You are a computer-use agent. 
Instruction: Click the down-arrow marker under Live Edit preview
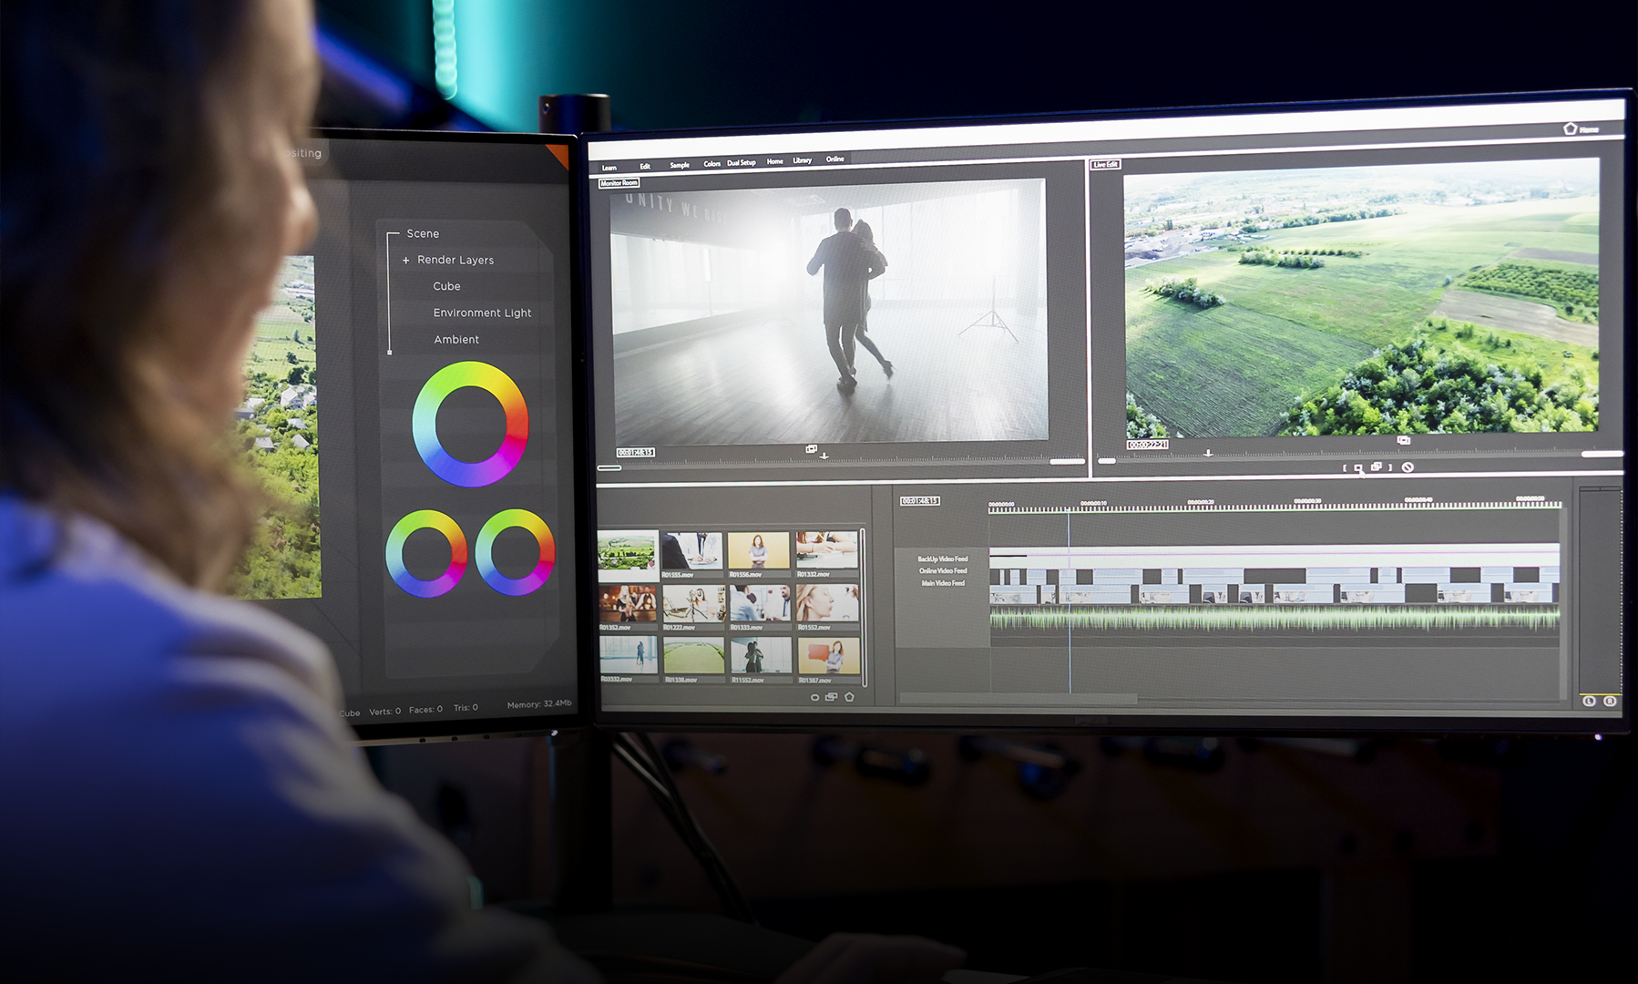1208,453
